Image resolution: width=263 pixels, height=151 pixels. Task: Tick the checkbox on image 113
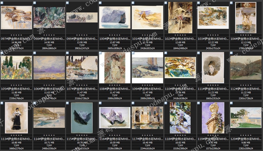pyautogui.click(x=2, y=103)
